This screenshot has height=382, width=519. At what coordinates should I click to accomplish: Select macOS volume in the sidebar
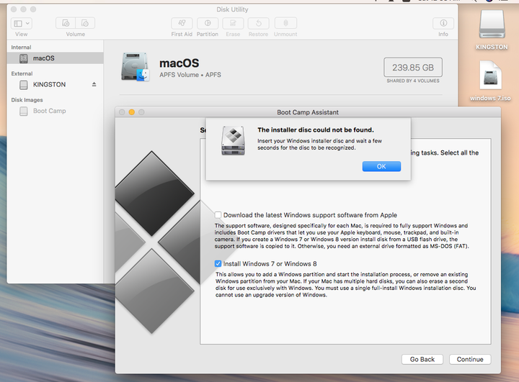[56, 58]
